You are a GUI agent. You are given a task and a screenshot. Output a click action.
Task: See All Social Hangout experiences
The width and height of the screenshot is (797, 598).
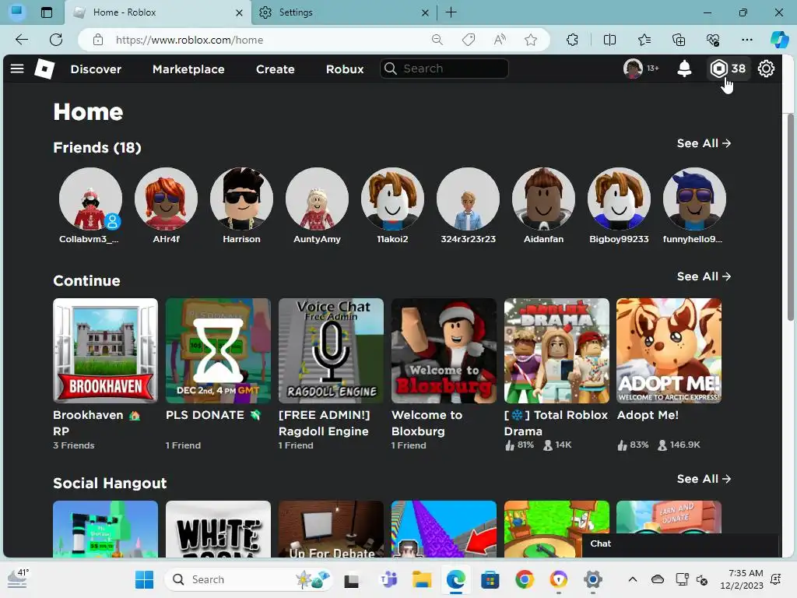[x=704, y=479]
